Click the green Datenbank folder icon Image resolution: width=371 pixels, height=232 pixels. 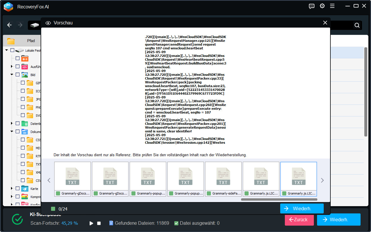(25, 123)
